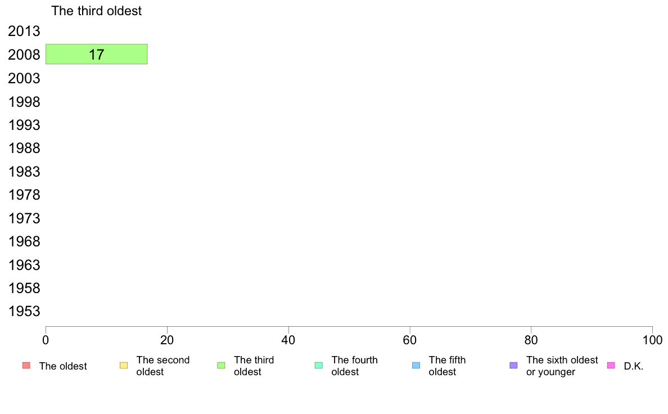Image resolution: width=668 pixels, height=414 pixels.
Task: Click the green 'The third oldest' legend swatch
Action: pyautogui.click(x=221, y=366)
